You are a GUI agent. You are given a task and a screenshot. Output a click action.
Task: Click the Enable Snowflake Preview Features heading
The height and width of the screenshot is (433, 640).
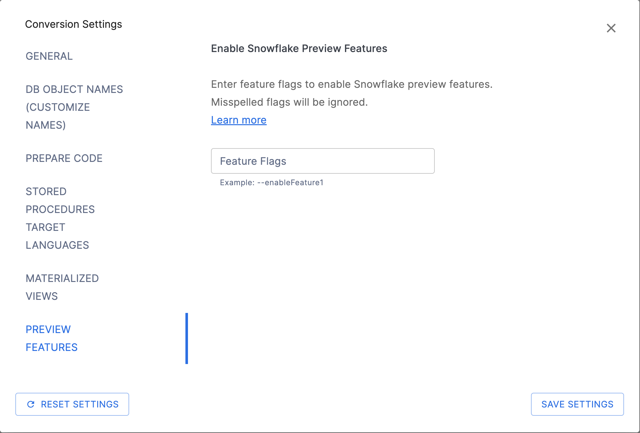pos(299,49)
